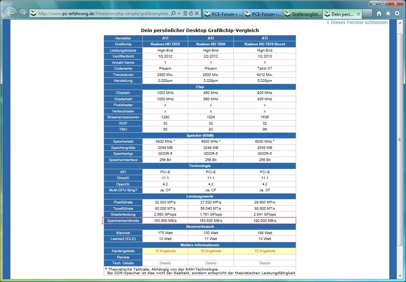Screen dimensions: 406x282
Task: Click the compatibility view icon in address bar
Action: (x=185, y=14)
